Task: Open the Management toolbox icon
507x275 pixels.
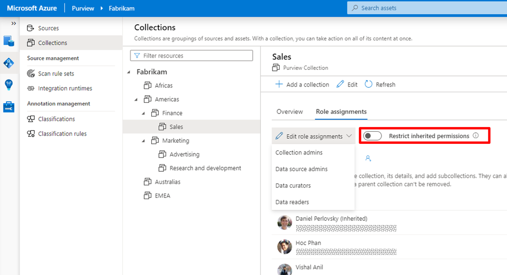Action: [9, 107]
